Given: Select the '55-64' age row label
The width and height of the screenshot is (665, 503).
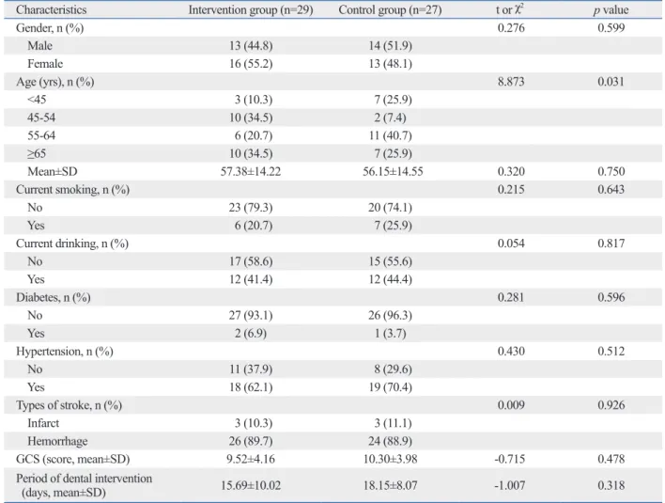Looking at the screenshot, I should 41,135.
